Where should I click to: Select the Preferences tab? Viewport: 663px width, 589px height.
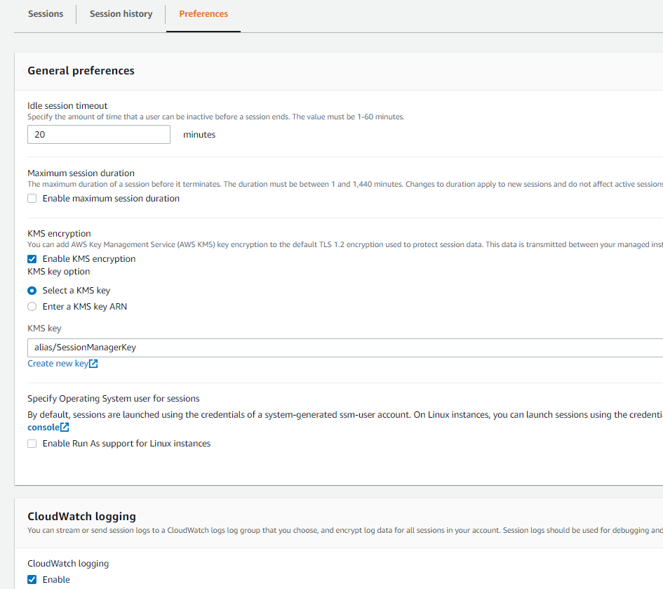(x=203, y=14)
